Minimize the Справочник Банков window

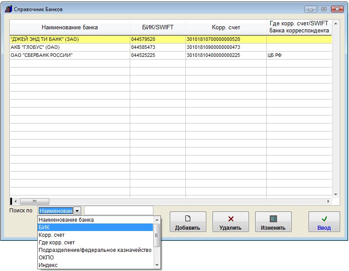tap(311, 9)
